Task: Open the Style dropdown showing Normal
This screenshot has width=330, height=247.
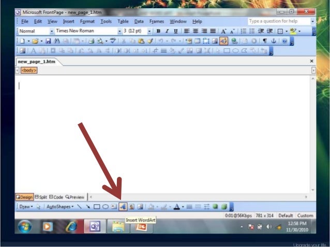Action: (x=52, y=31)
